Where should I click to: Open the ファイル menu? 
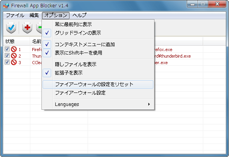15,15
